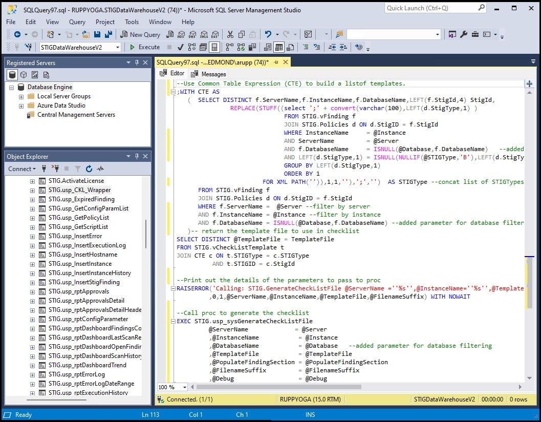Expand the Local Server Groups folder
The height and width of the screenshot is (422, 541).
21,96
